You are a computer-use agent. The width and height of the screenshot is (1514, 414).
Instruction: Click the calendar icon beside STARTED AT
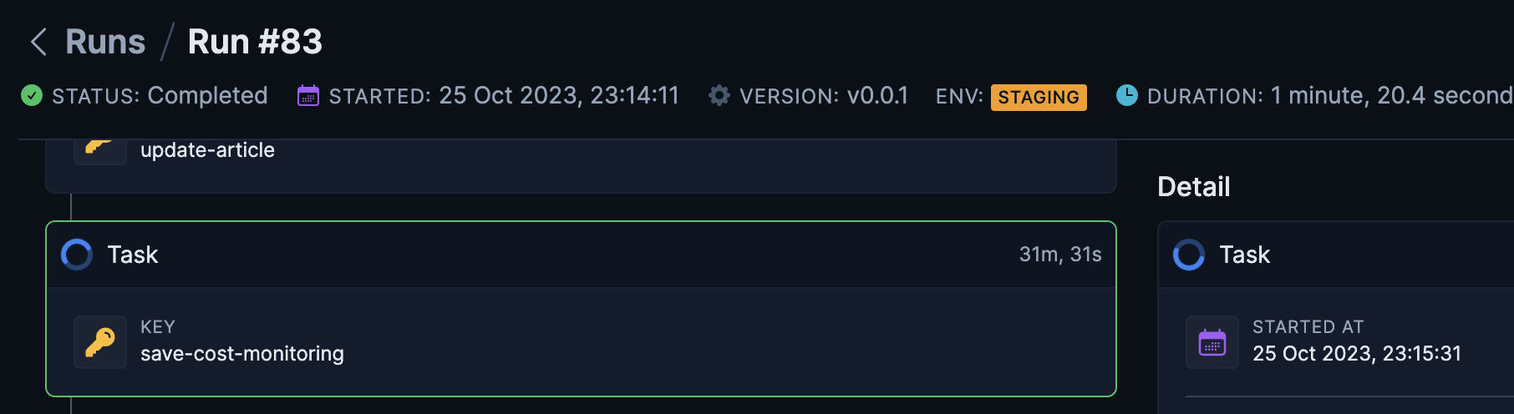pos(1212,342)
